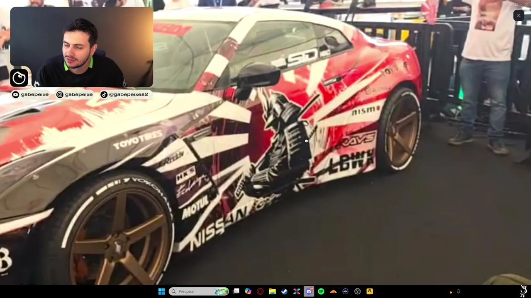Open Task View on the taskbar
The height and width of the screenshot is (298, 531).
[x=236, y=291]
